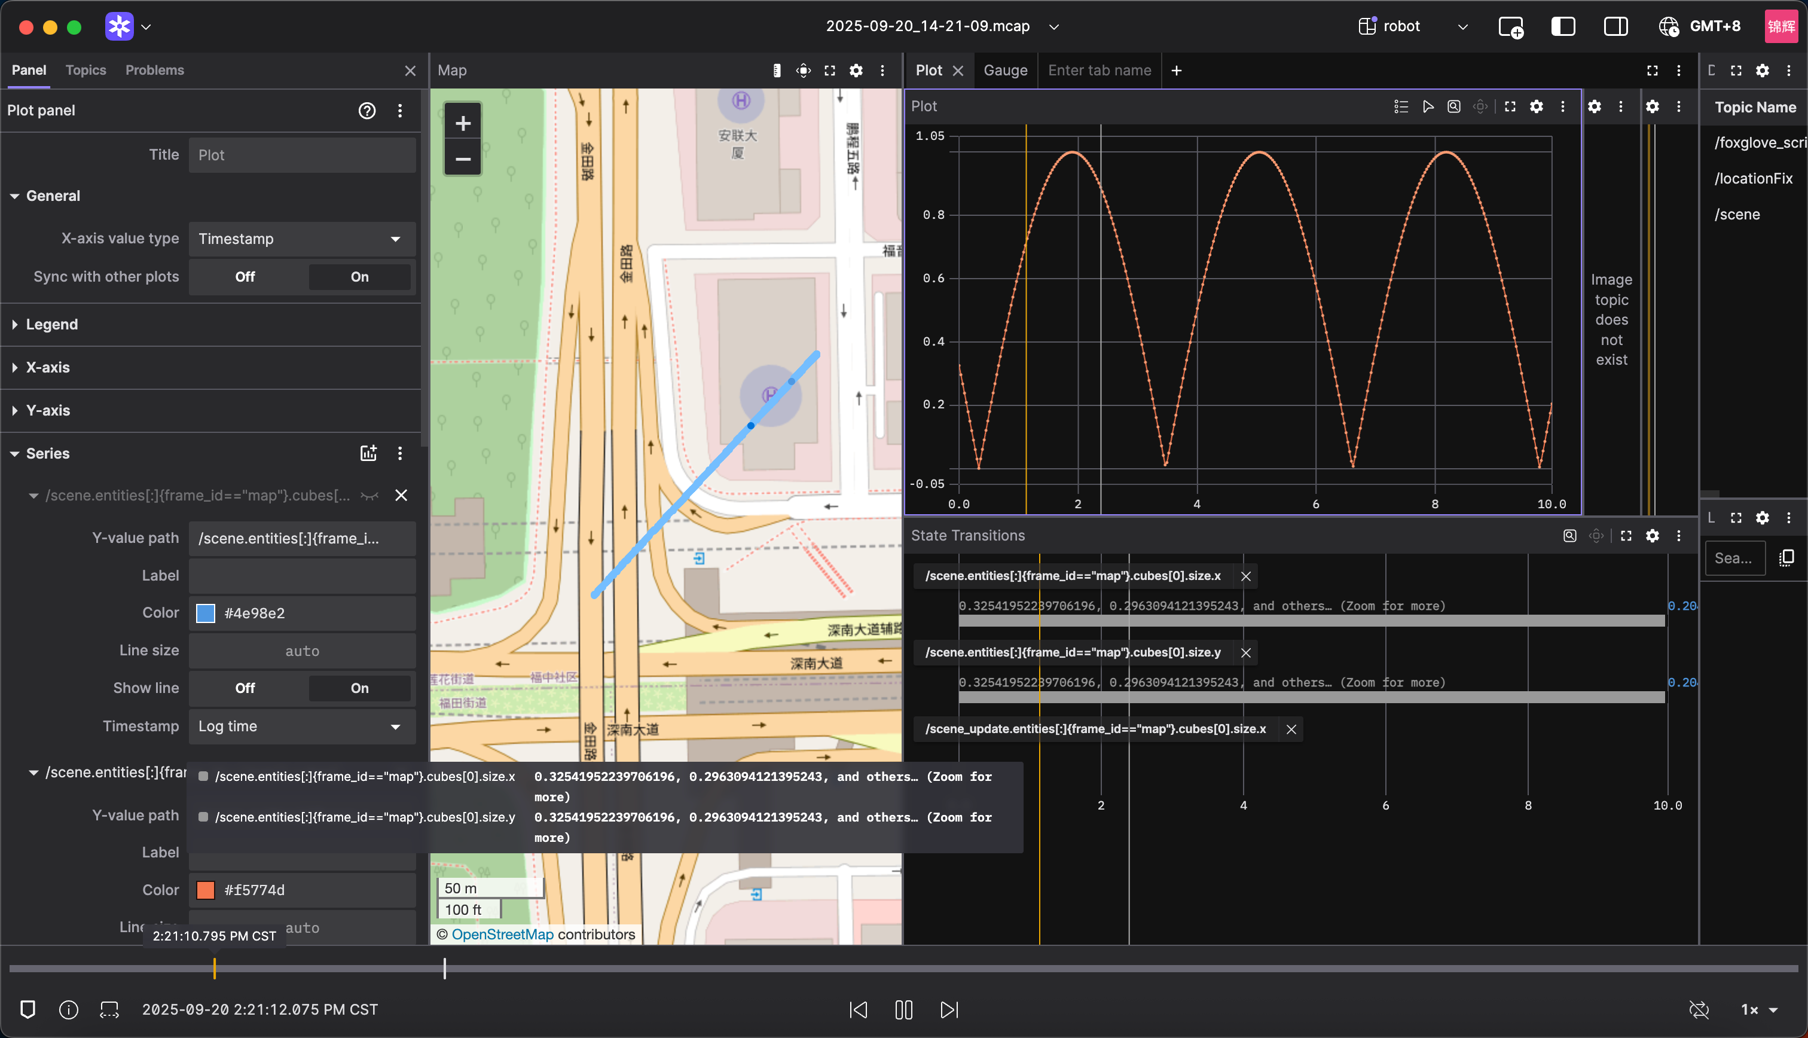Click the copy icon beside the search field
The height and width of the screenshot is (1038, 1808).
point(1787,557)
